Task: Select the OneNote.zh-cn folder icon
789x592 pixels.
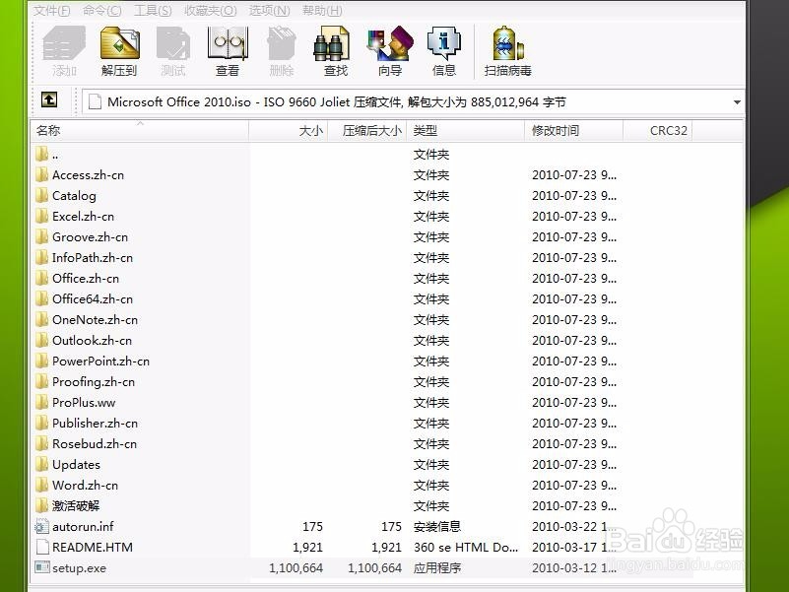Action: click(42, 319)
